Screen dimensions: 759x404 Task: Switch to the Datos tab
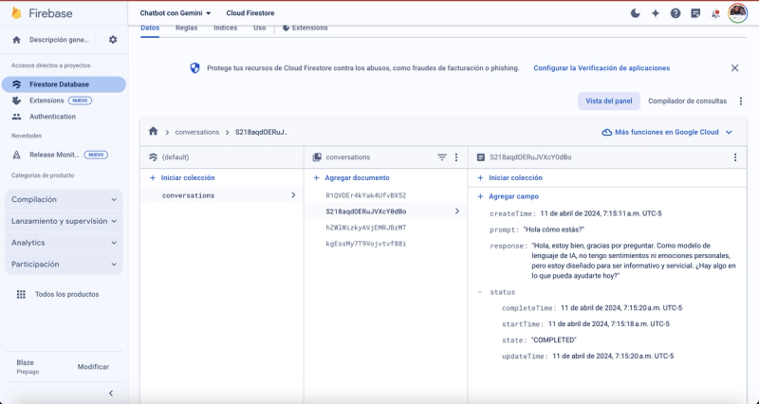[x=150, y=28]
